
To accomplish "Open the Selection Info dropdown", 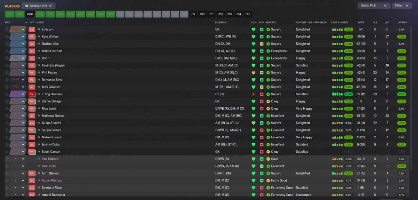I will click(39, 6).
